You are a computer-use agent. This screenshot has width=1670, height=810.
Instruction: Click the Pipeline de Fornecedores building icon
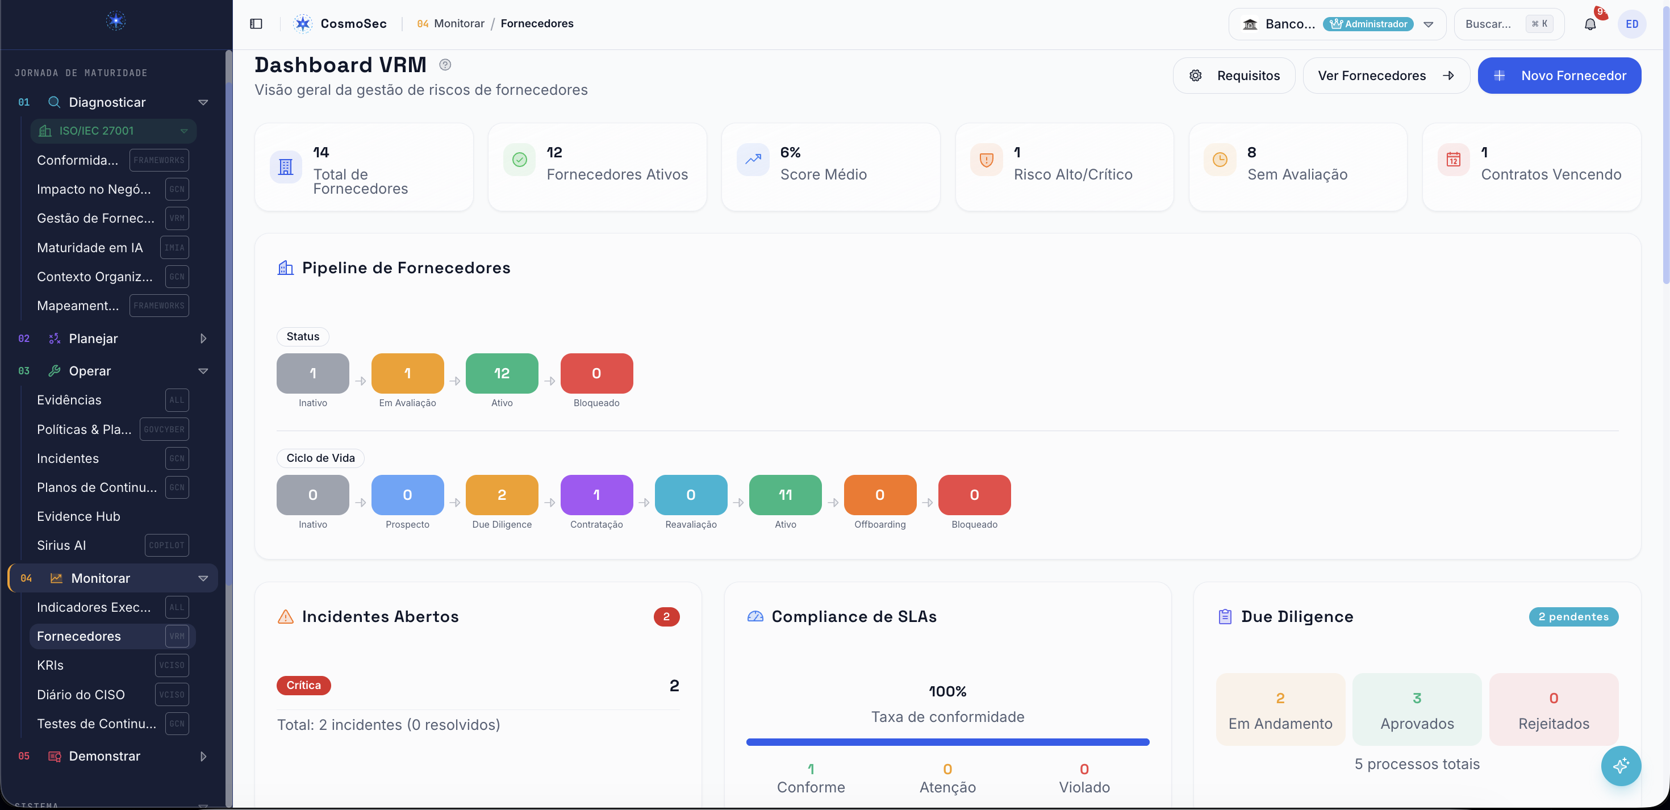click(285, 268)
